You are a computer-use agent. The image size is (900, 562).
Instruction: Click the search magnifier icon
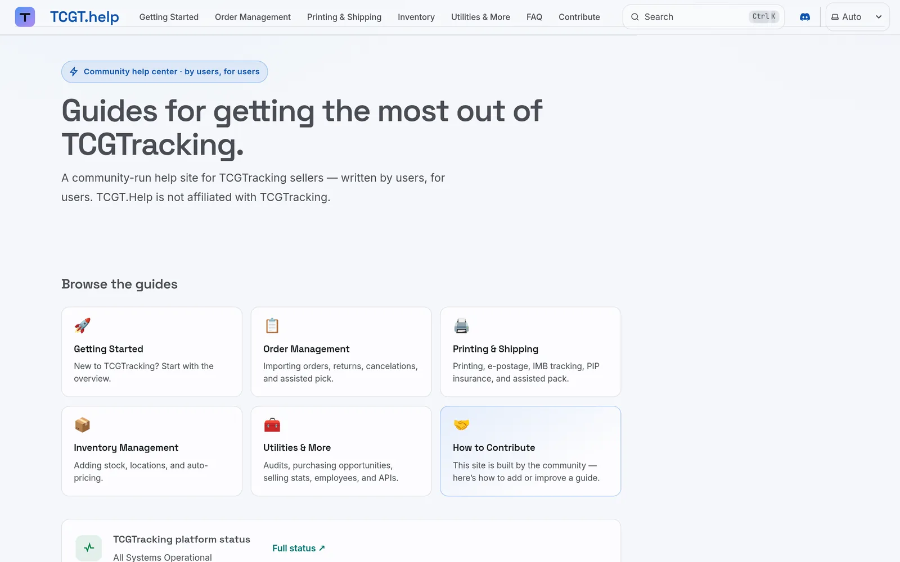[x=635, y=17]
